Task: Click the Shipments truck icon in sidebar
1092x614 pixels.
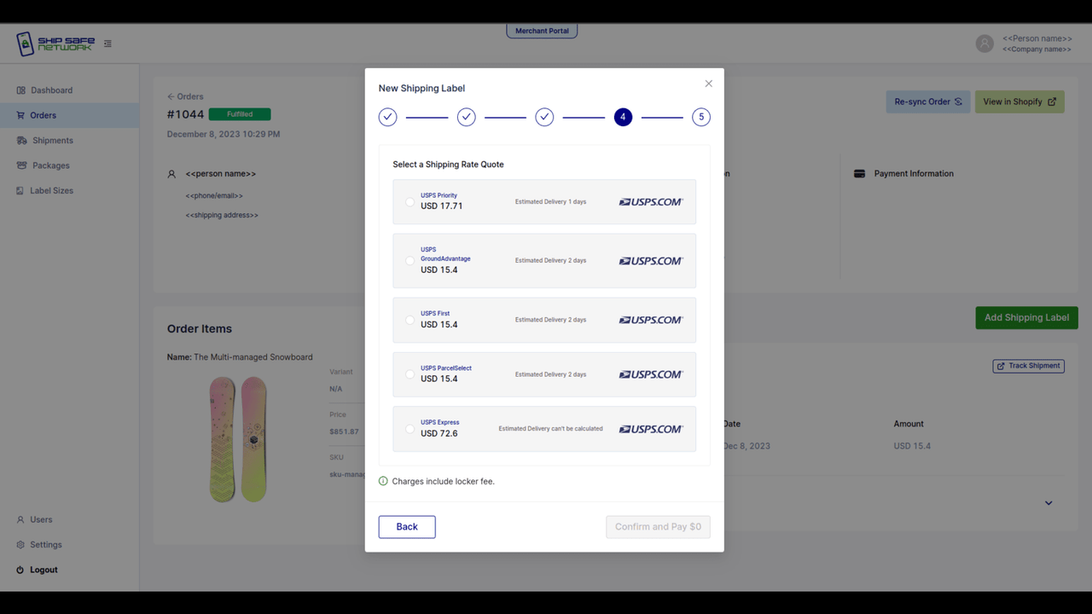Action: [x=21, y=141]
